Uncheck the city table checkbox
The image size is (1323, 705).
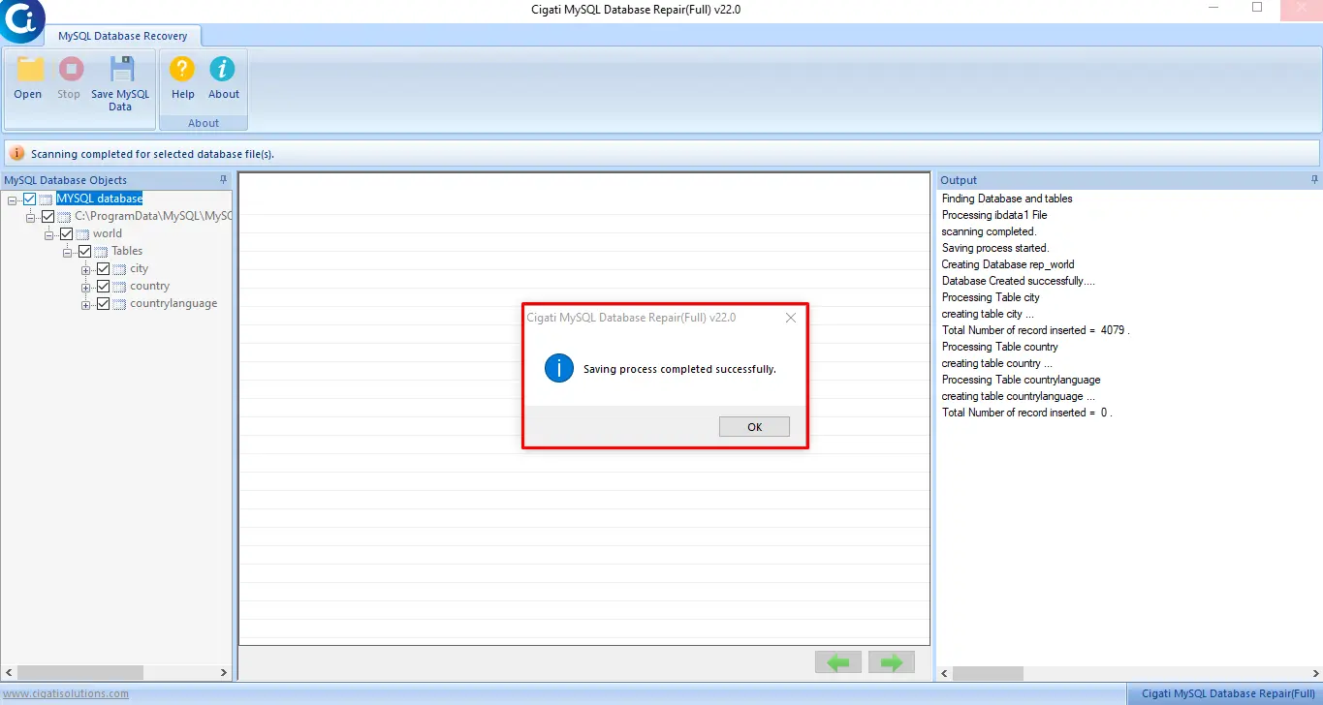click(x=103, y=268)
